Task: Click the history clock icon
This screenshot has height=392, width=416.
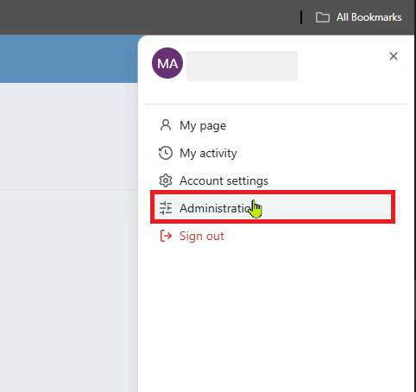Action: (x=166, y=153)
